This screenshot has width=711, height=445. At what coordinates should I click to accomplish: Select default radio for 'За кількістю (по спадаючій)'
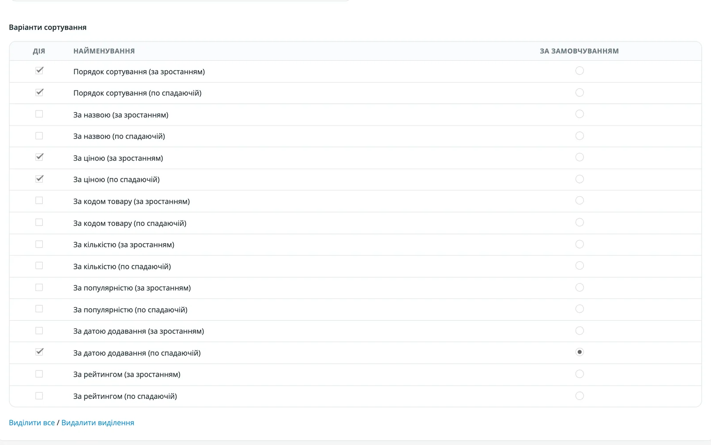click(579, 266)
